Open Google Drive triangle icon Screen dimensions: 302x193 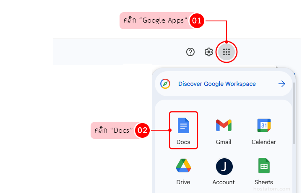pyautogui.click(x=183, y=166)
